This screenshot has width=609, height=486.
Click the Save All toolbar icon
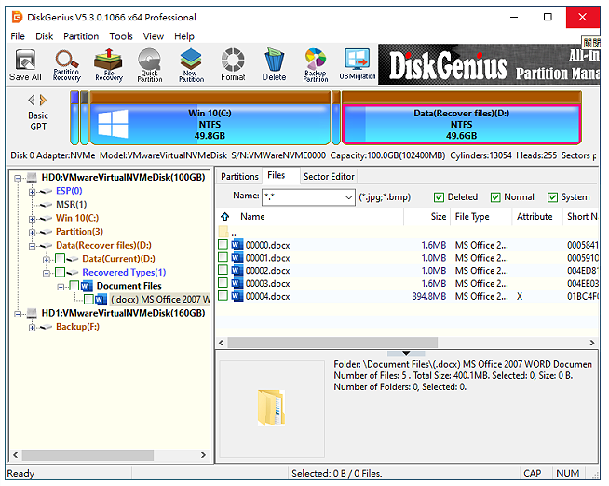point(25,65)
